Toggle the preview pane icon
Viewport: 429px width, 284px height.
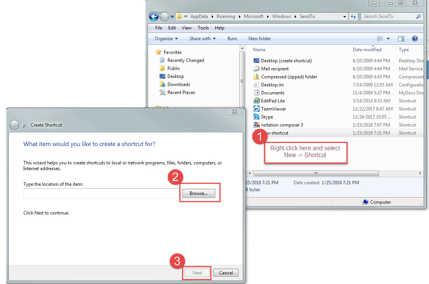click(x=401, y=39)
